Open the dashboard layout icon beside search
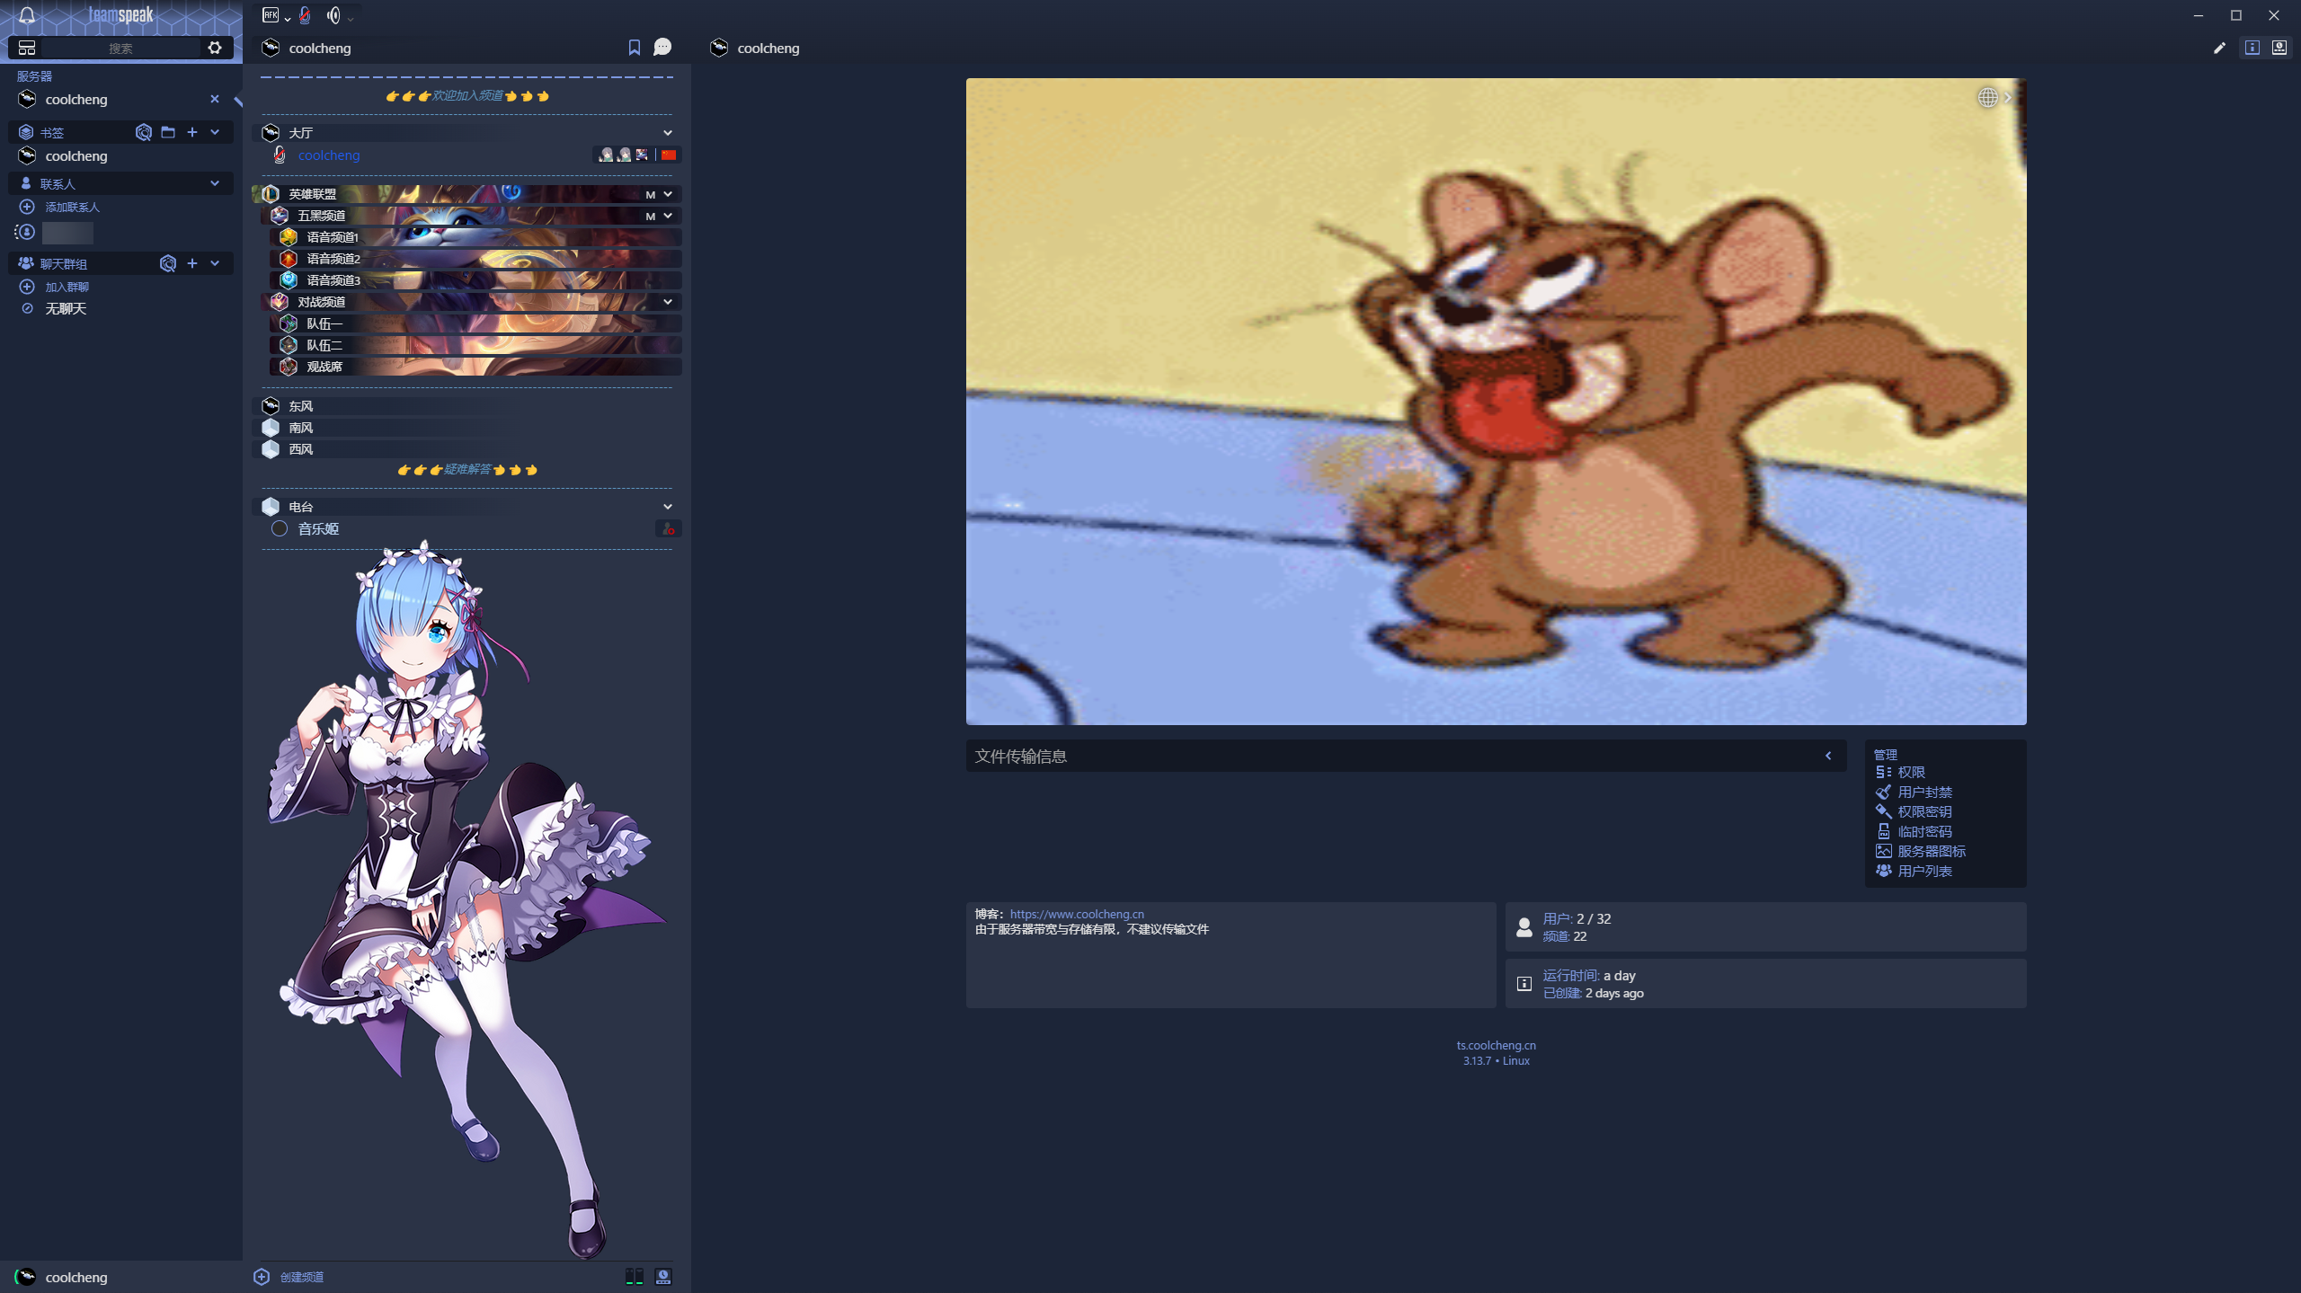This screenshot has height=1293, width=2301. click(27, 48)
